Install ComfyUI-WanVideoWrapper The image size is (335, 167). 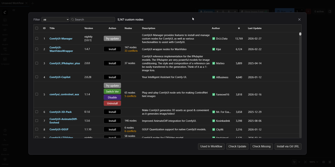(112, 49)
